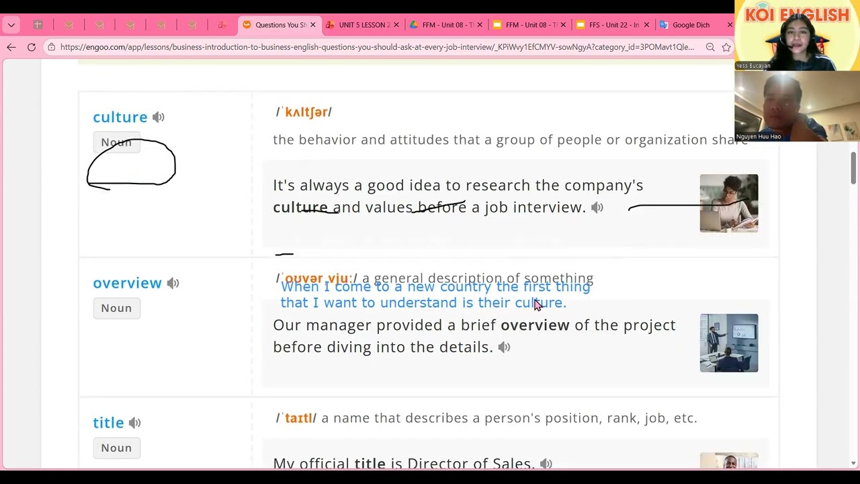Select Nguyen Huu Hao's video feed

click(798, 106)
